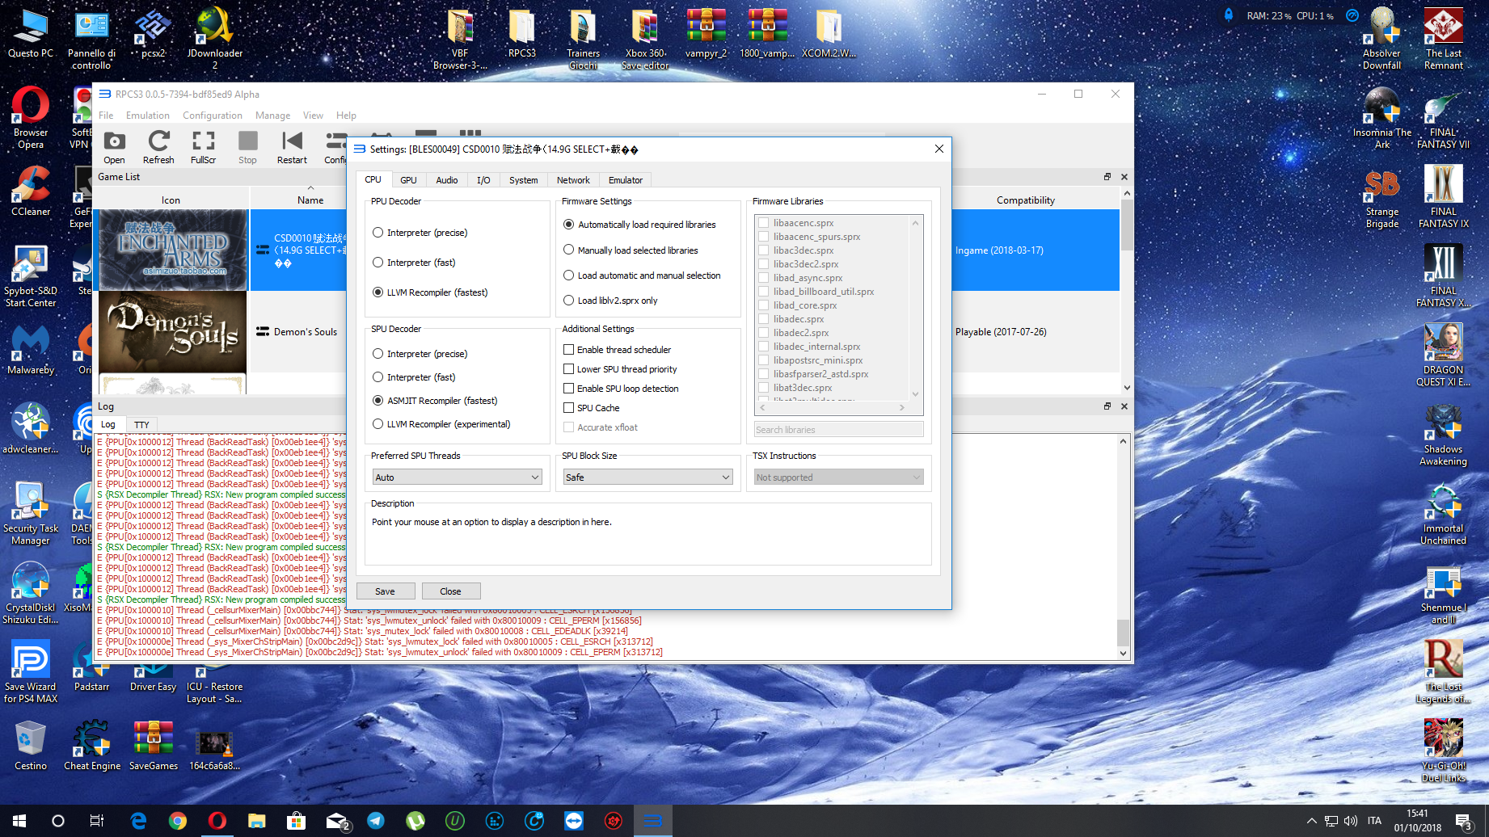Open the Network settings tab

point(573,180)
